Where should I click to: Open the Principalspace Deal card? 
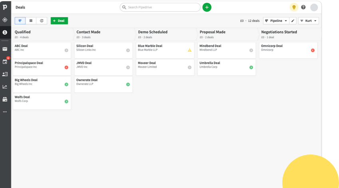click(x=42, y=67)
